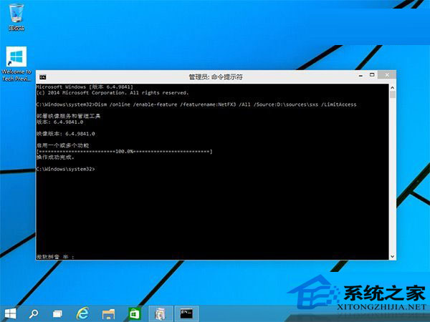The width and height of the screenshot is (430, 322).
Task: Launch Internet Explorer from taskbar
Action: click(82, 313)
